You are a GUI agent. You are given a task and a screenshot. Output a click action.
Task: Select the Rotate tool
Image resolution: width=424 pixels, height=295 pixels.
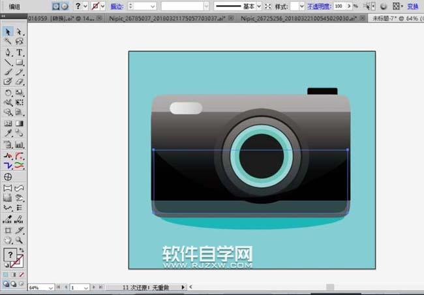pyautogui.click(x=8, y=93)
